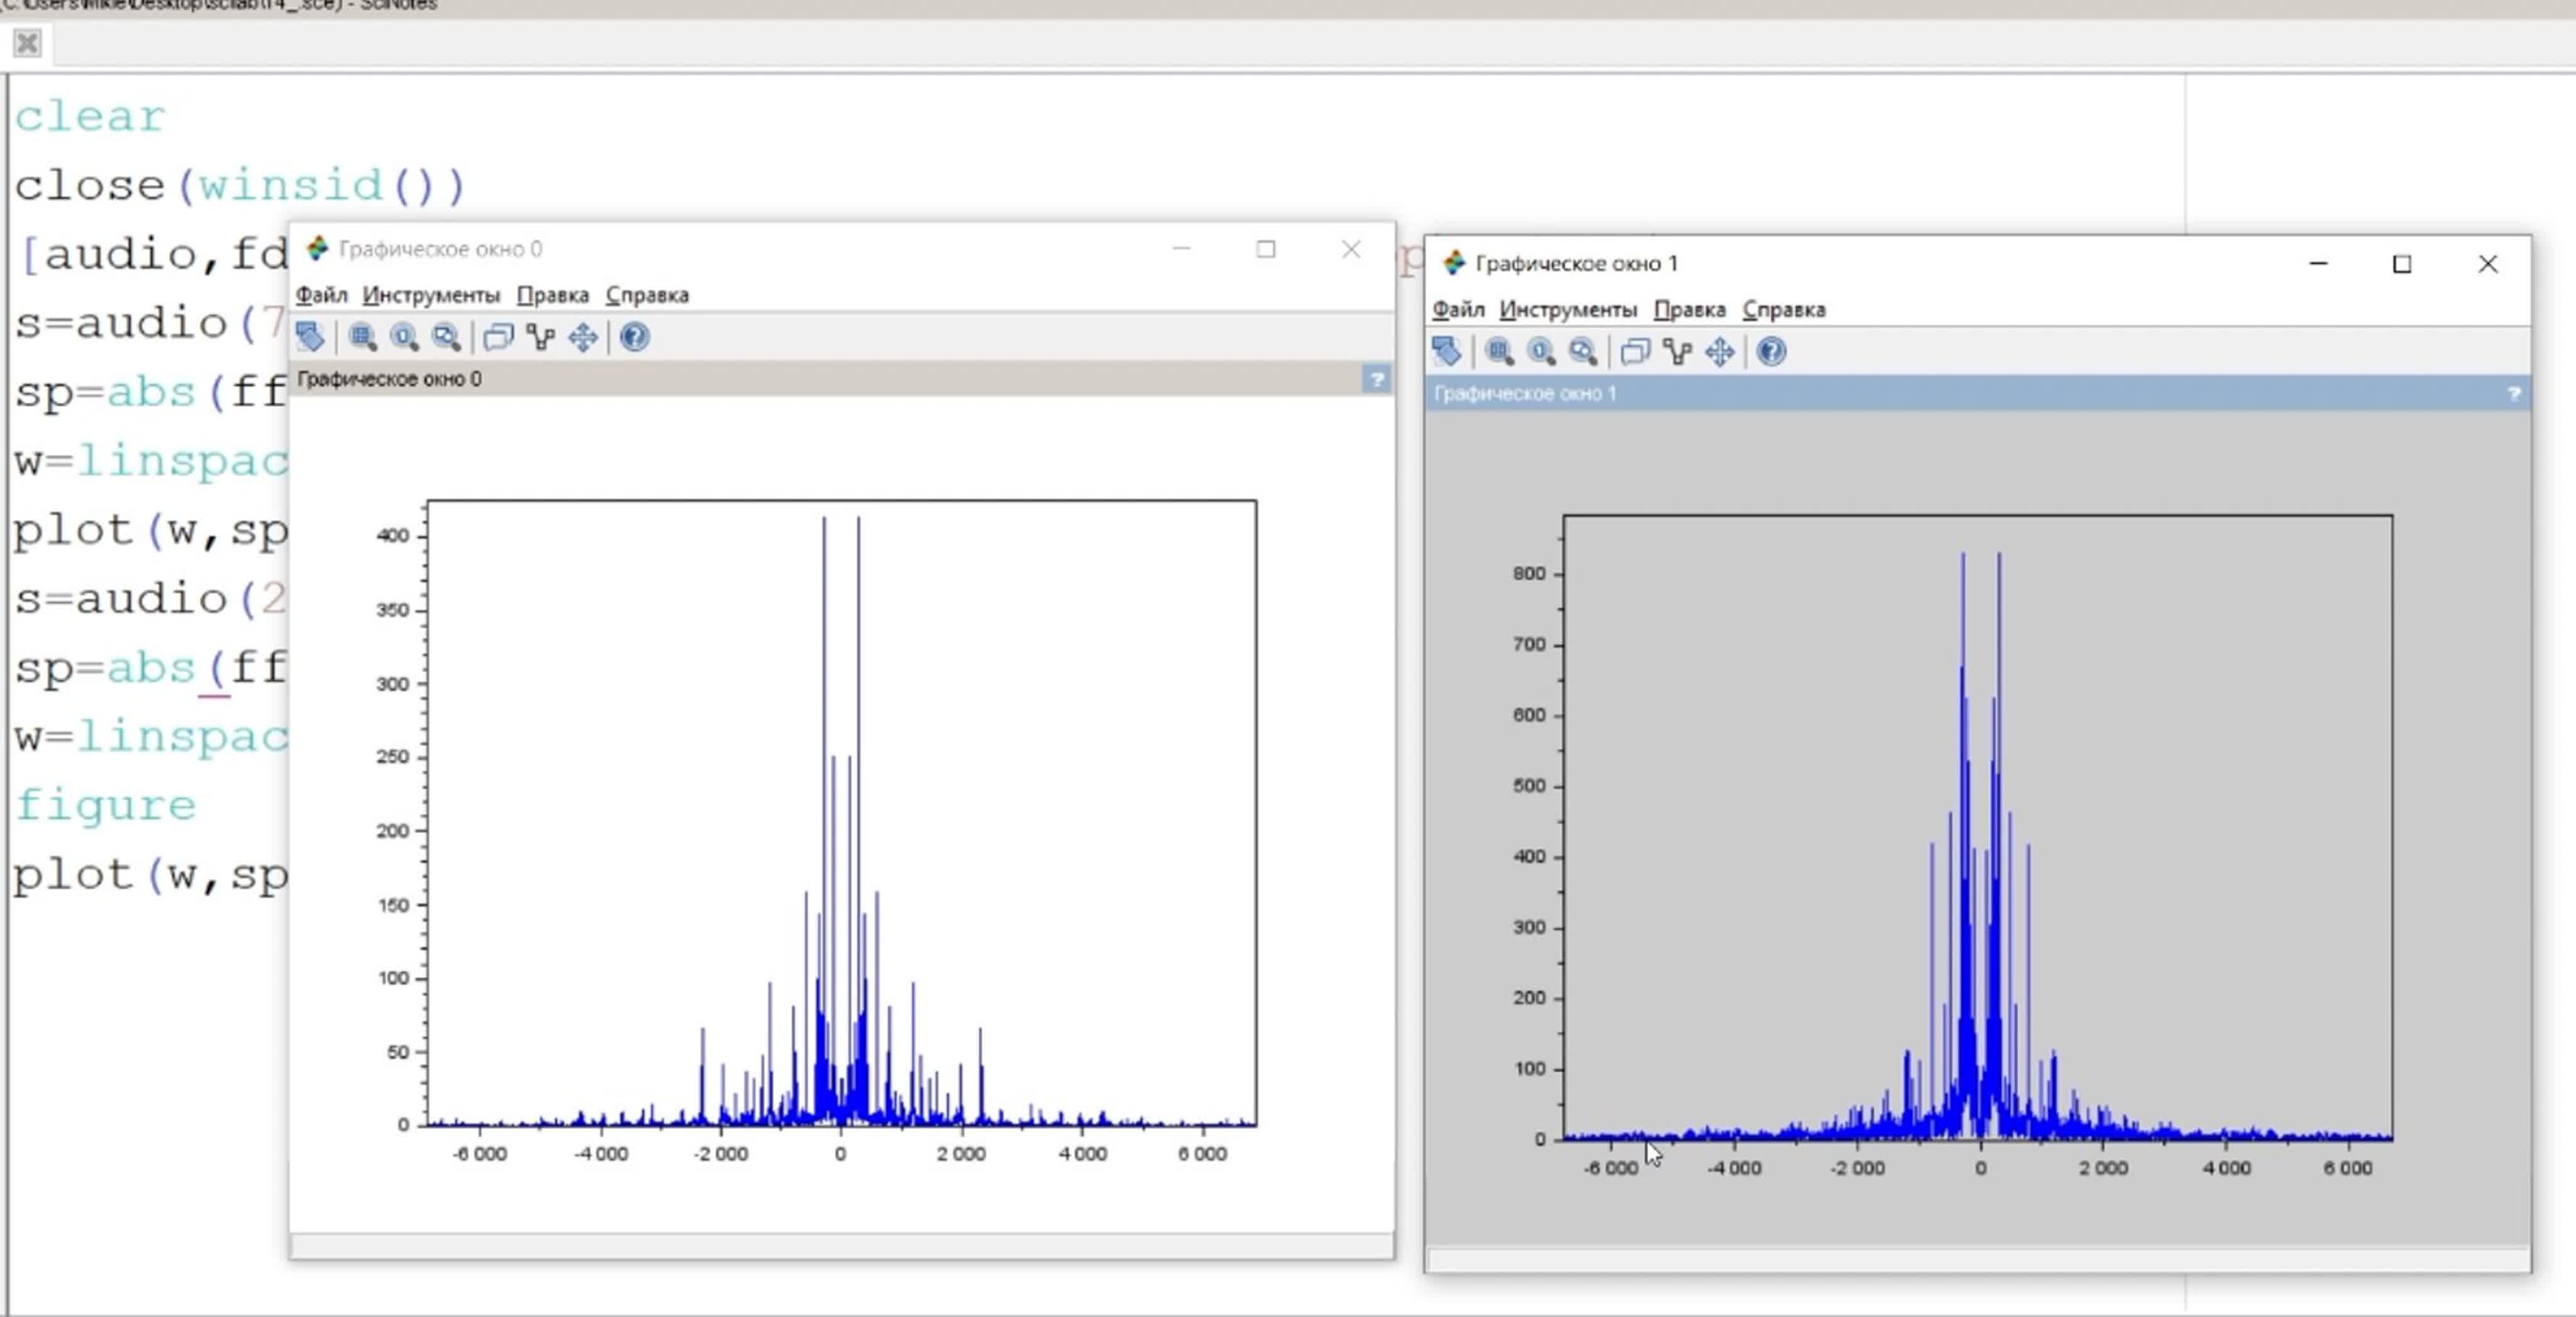Open help icon in window 0 toolbar
The image size is (2576, 1317).
point(634,337)
